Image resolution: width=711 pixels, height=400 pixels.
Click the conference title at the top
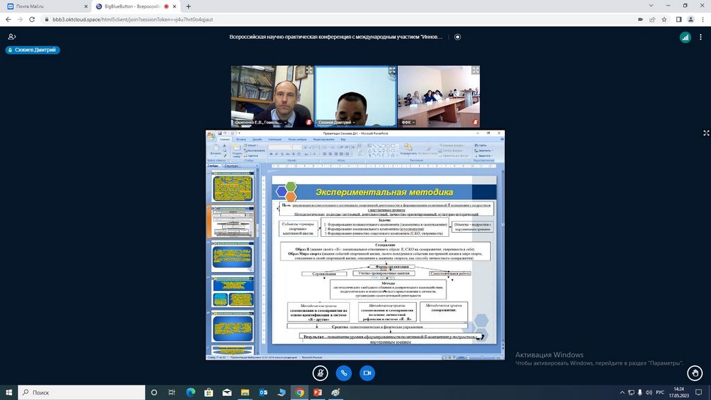click(x=335, y=37)
